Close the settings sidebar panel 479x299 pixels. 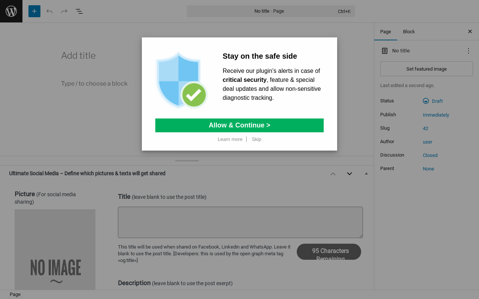pos(470,31)
